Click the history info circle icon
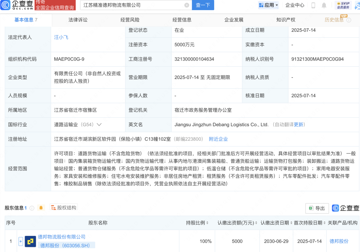 [x=349, y=20]
